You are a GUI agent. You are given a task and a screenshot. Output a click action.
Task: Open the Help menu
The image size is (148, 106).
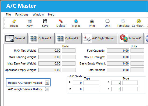pos(51,14)
